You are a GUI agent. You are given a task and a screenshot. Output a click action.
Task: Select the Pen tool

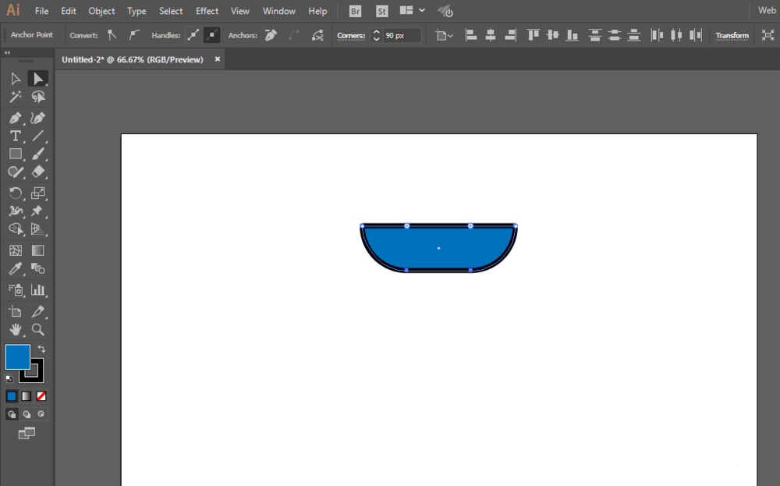[16, 119]
